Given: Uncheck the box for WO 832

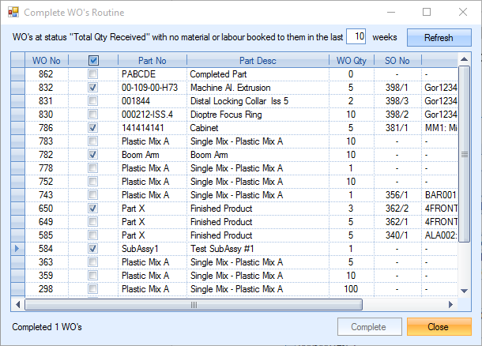Looking at the screenshot, I should (x=94, y=87).
